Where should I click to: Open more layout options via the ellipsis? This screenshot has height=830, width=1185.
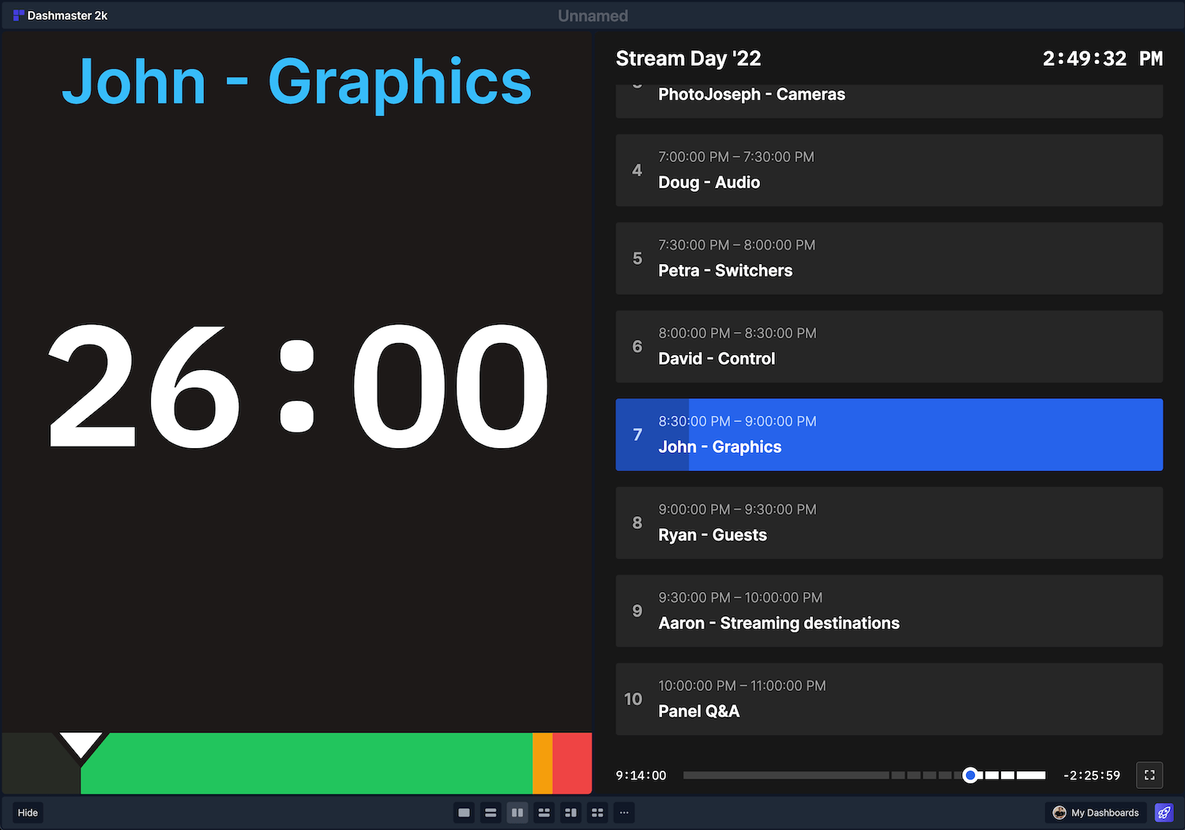[624, 813]
